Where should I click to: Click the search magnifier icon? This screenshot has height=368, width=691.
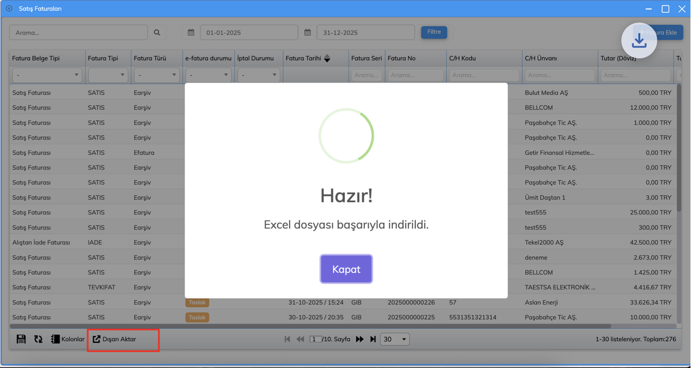[x=157, y=33]
